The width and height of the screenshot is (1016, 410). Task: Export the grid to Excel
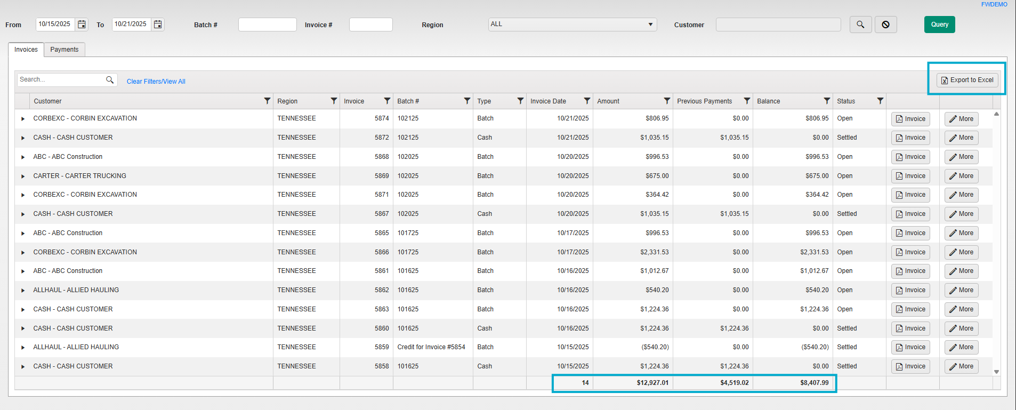coord(967,80)
